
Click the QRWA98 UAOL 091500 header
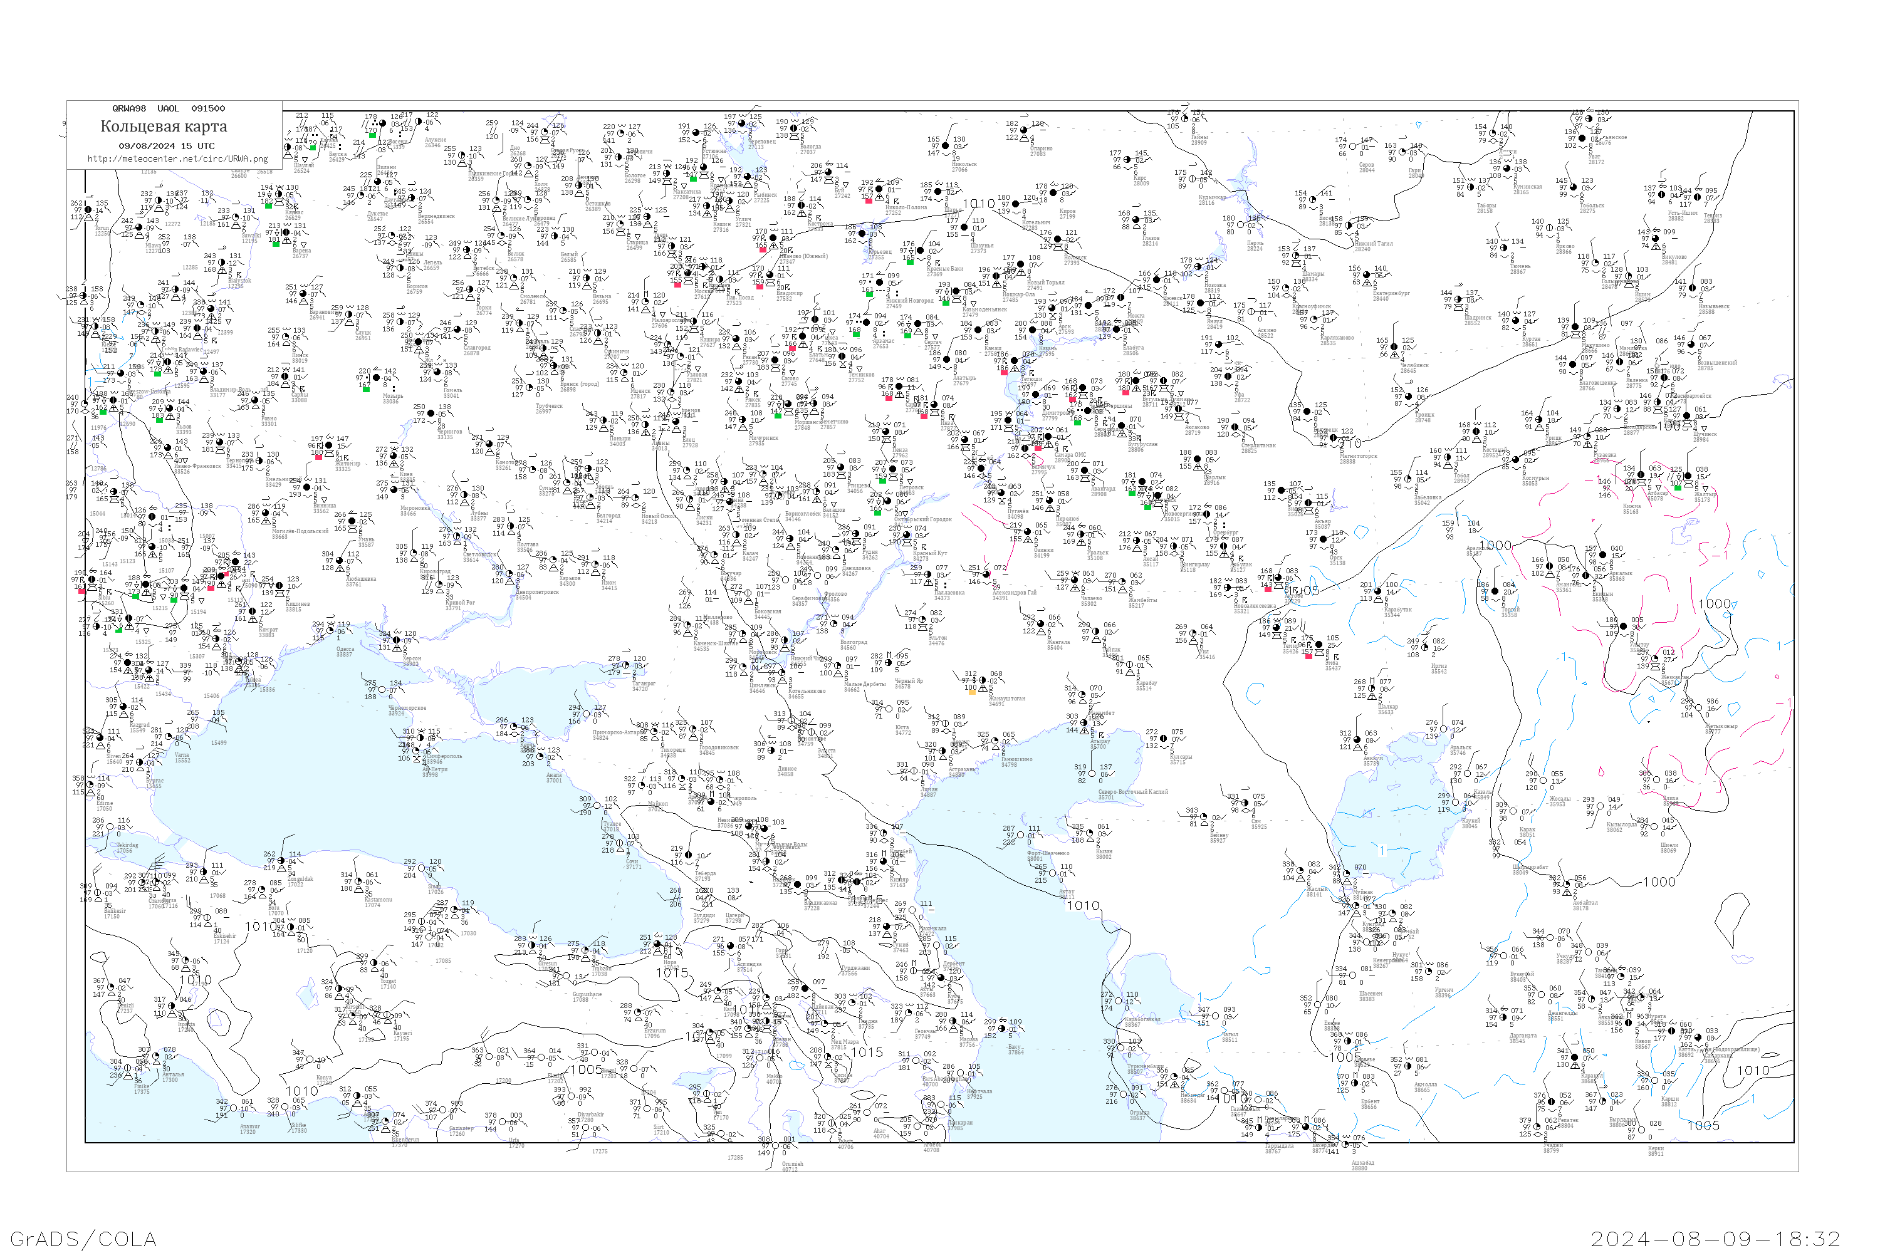click(x=168, y=108)
